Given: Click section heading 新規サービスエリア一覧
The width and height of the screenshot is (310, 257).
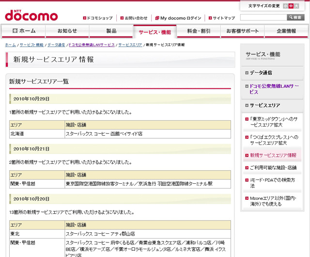Looking at the screenshot, I should [x=39, y=81].
